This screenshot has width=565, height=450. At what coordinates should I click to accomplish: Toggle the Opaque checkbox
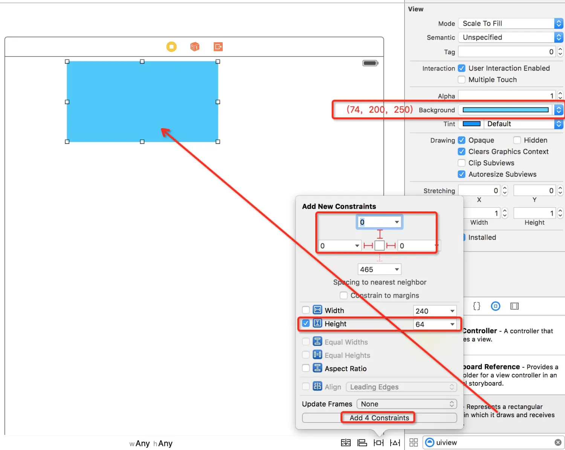tap(461, 140)
